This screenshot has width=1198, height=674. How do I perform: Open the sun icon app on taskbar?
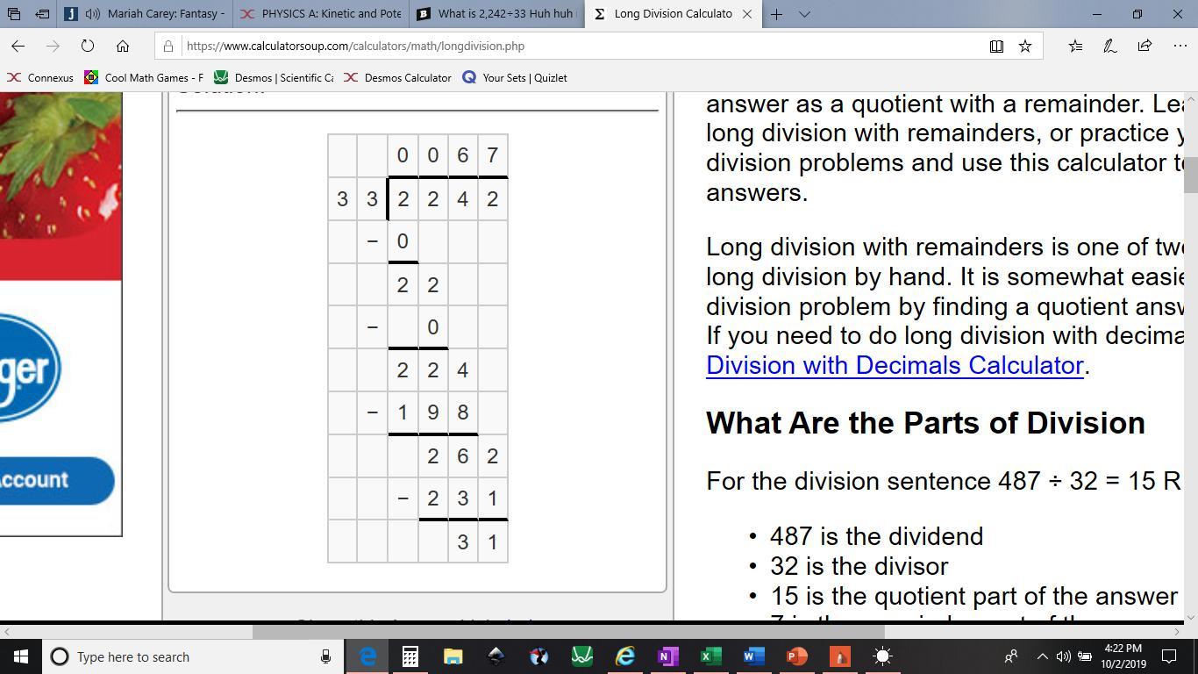click(x=883, y=656)
